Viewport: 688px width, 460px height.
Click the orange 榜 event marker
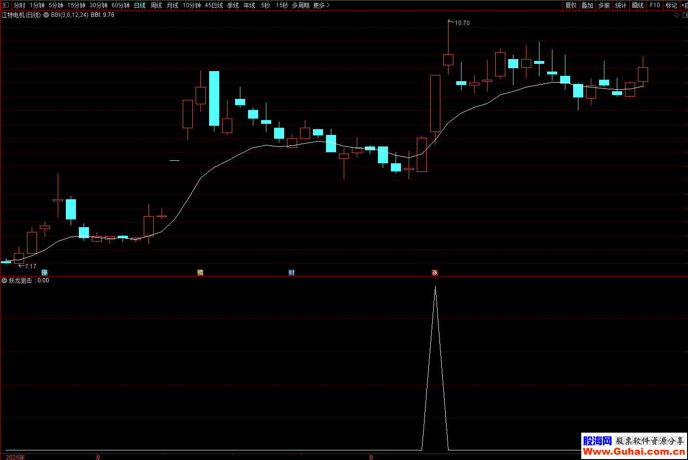point(200,273)
